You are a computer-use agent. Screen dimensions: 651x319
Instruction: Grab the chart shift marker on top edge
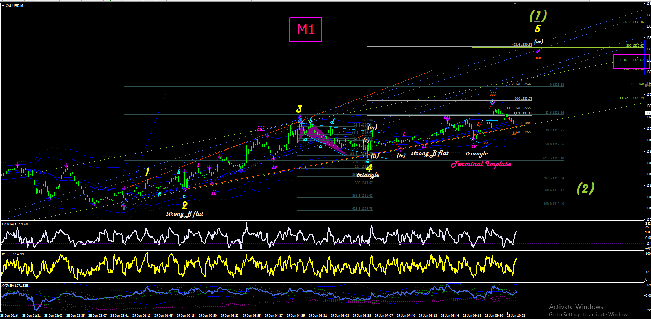click(515, 4)
